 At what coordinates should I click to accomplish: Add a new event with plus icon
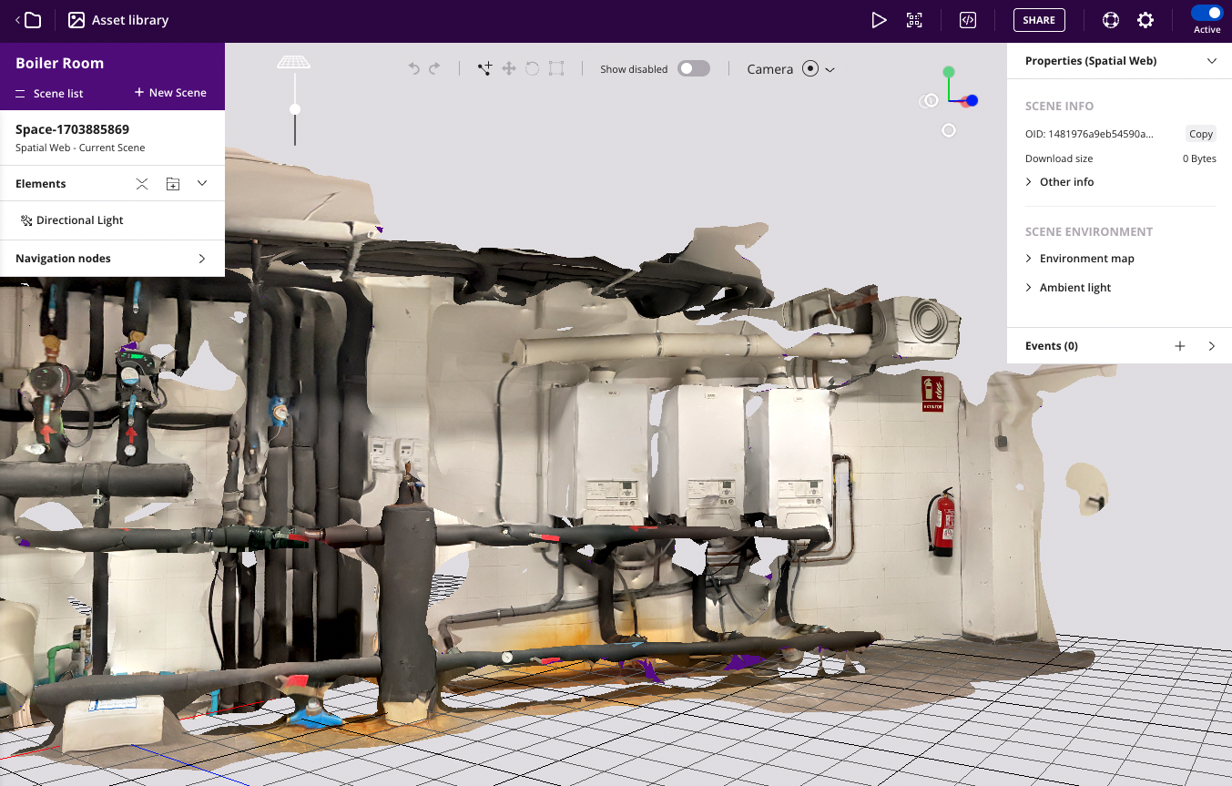[x=1180, y=346]
